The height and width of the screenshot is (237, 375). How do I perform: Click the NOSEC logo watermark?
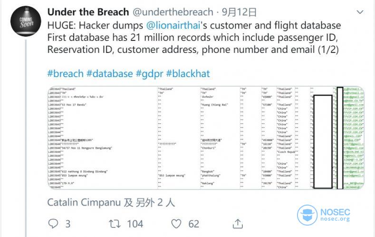pos(323,215)
